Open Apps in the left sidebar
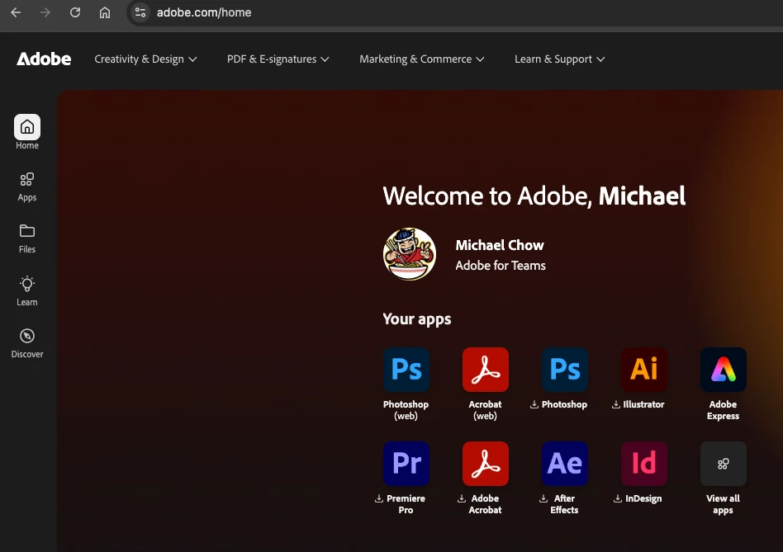This screenshot has height=552, width=783. (x=27, y=187)
